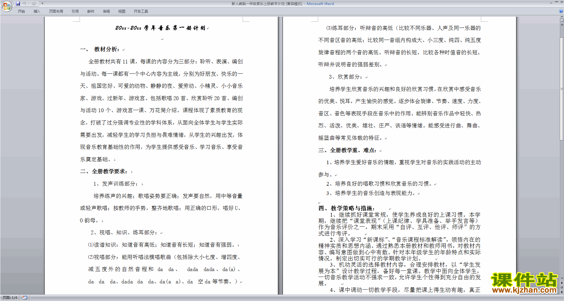Open Word Help question mark icon

pyautogui.click(x=561, y=11)
